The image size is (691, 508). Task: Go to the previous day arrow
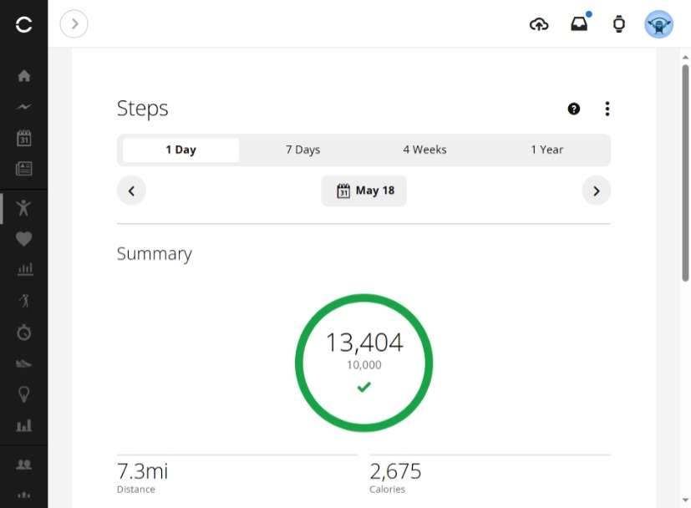131,190
